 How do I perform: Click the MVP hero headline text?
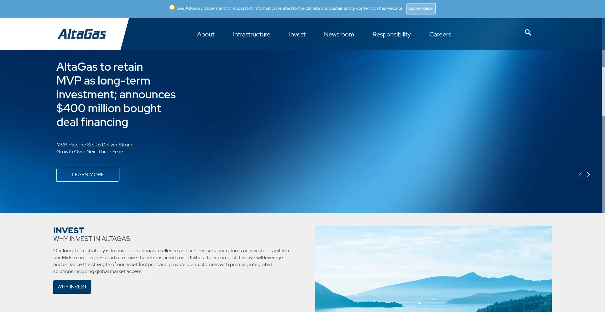tap(116, 94)
